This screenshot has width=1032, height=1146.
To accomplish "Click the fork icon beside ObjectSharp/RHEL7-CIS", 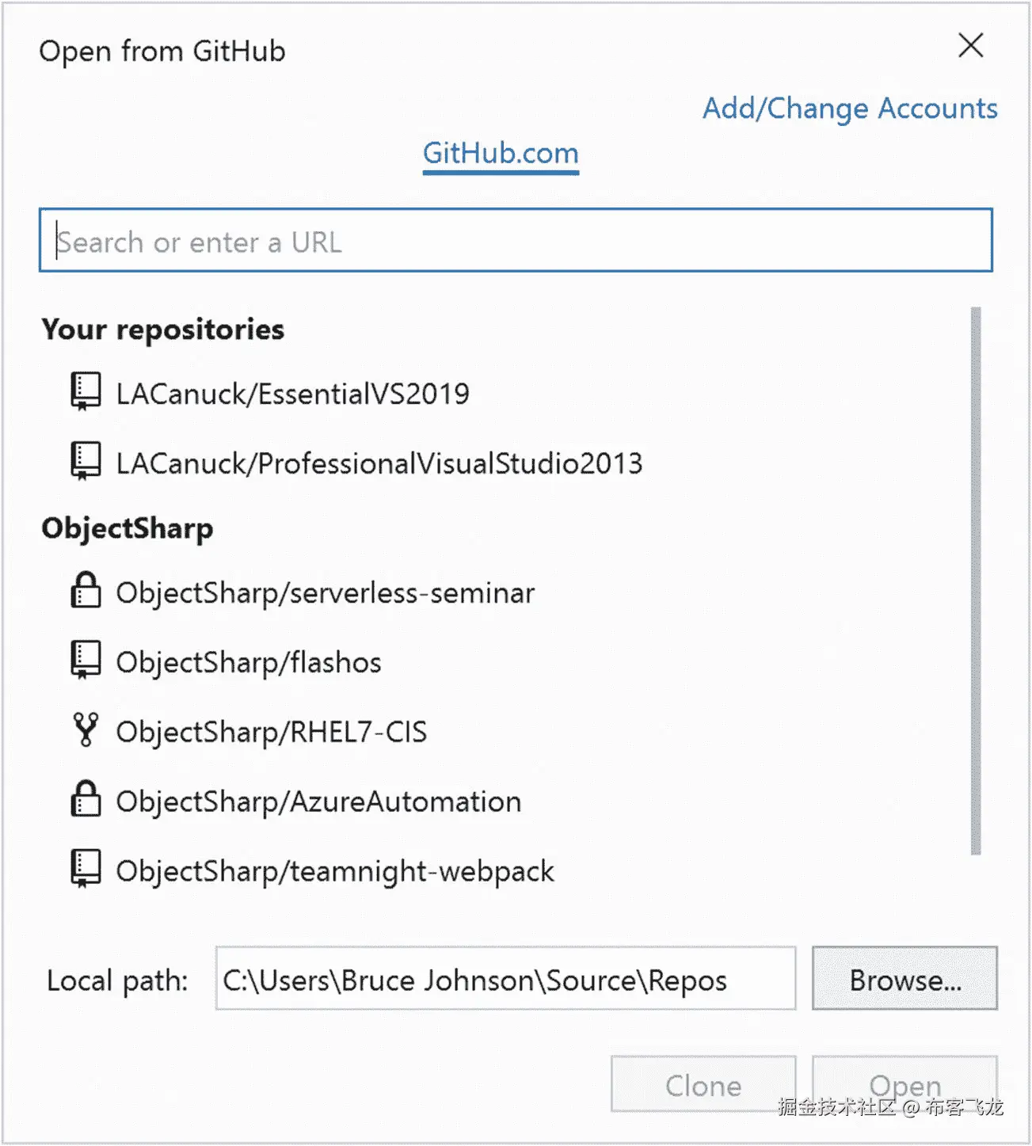I will click(x=86, y=729).
